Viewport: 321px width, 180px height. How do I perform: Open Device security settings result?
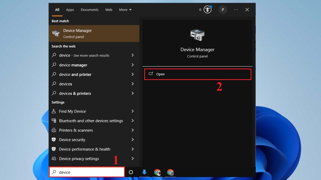click(72, 140)
